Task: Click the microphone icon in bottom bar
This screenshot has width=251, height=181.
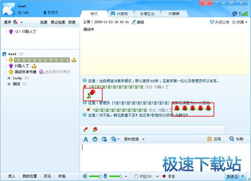Action: [105, 176]
